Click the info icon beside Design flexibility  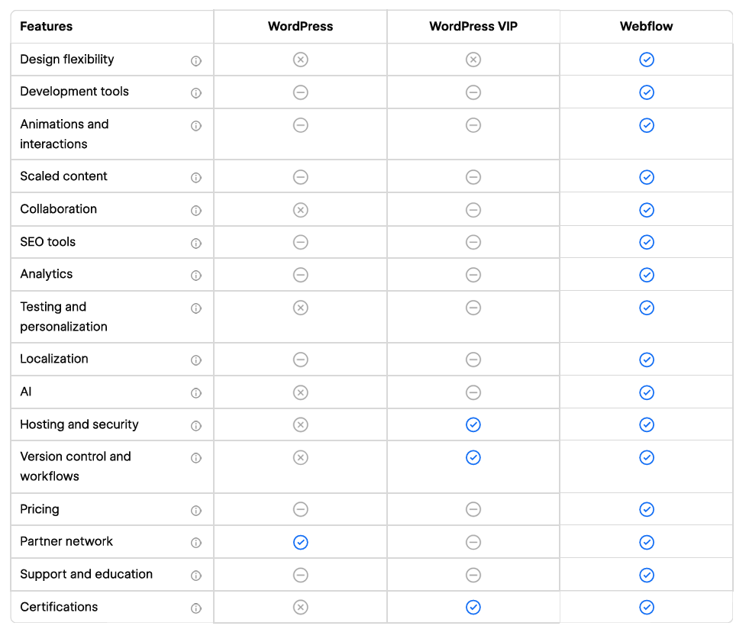pos(196,61)
